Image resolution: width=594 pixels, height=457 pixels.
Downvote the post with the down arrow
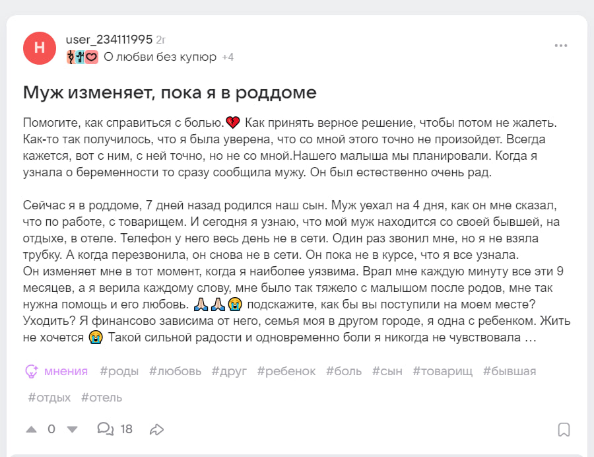(x=73, y=429)
